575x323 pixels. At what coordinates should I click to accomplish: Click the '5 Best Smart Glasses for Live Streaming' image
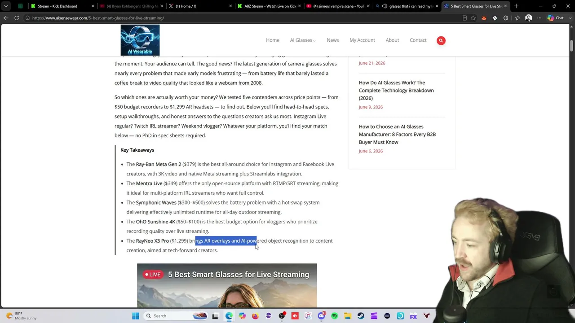227,286
